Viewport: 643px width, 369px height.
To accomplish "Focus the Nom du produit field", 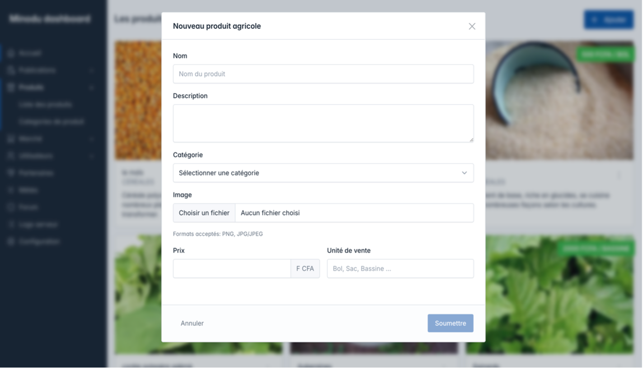I will point(323,74).
